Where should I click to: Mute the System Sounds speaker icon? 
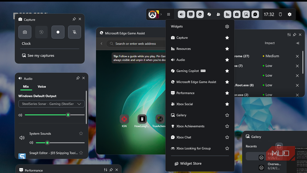[31, 143]
